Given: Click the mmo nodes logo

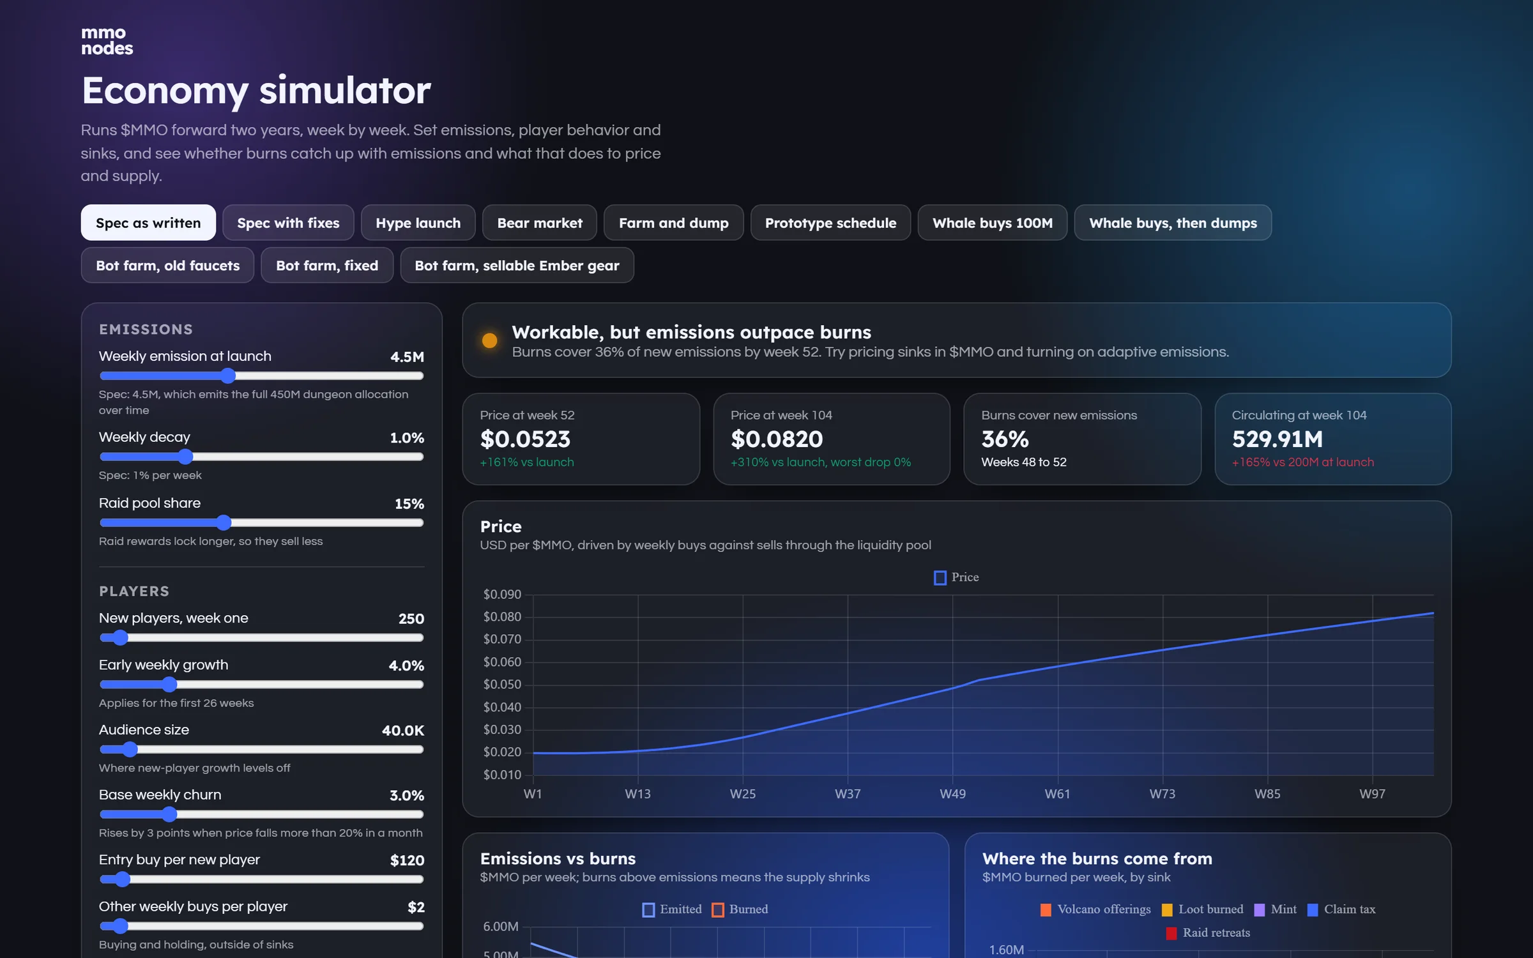Looking at the screenshot, I should pos(107,41).
